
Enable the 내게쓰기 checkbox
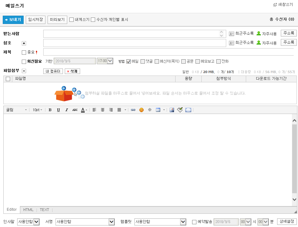tap(72, 20)
